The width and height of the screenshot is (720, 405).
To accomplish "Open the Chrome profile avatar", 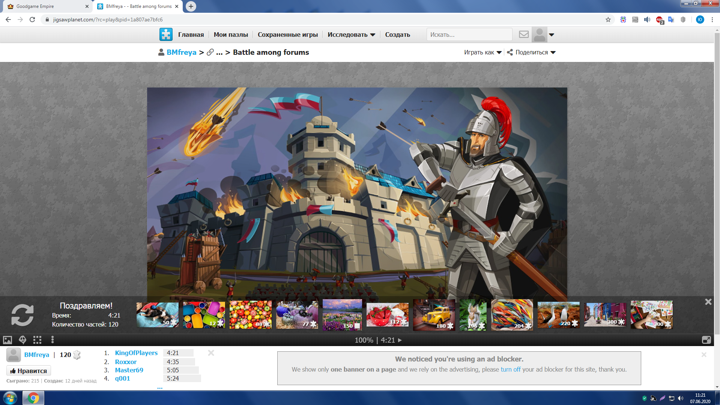I will click(x=700, y=20).
